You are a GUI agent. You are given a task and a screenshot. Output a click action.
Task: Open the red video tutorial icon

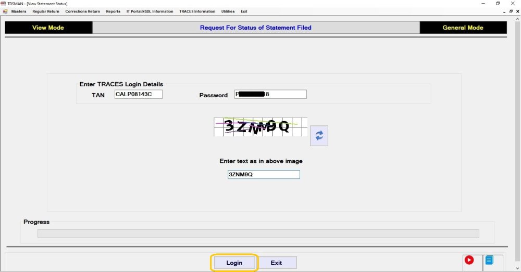[469, 260]
